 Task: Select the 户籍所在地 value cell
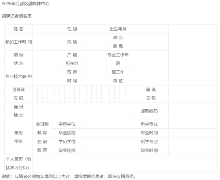point(94,59)
